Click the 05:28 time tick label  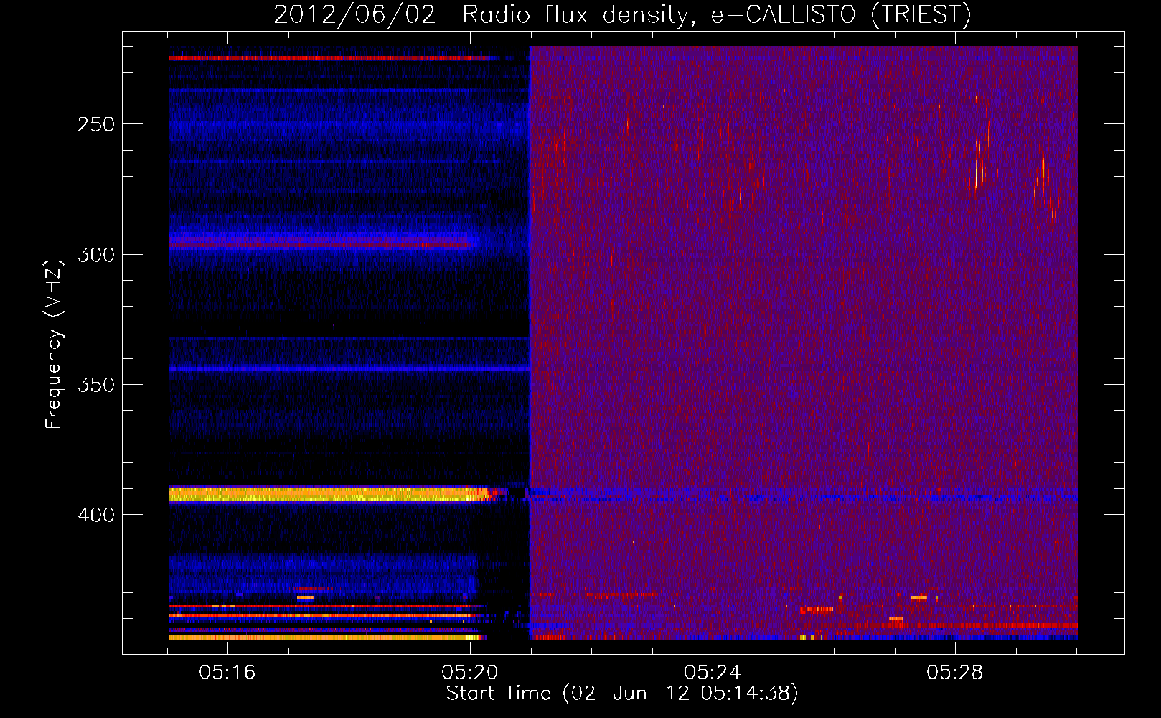pos(955,673)
